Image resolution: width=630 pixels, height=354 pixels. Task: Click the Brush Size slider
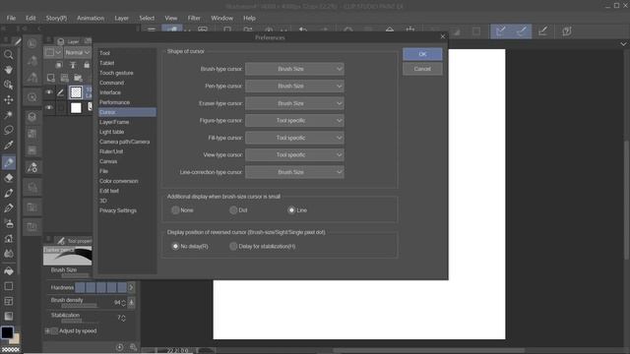tap(75, 275)
